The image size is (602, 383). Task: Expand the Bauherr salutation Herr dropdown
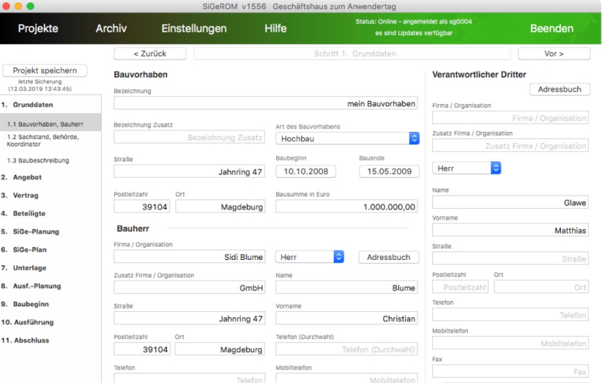[x=309, y=257]
